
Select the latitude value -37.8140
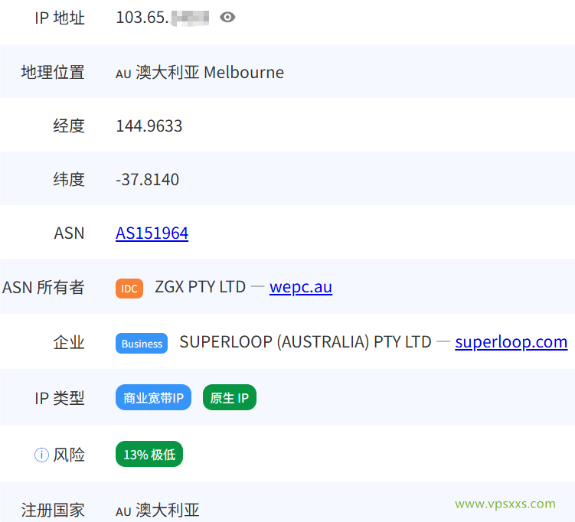[148, 180]
